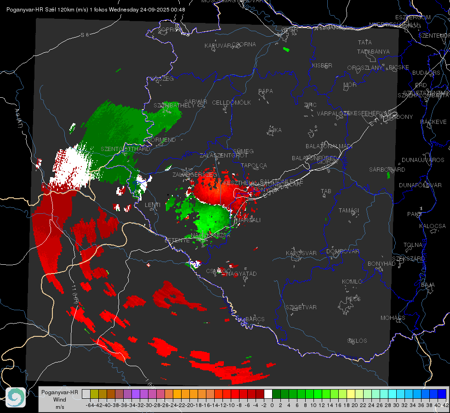Image resolution: width=450 pixels, height=413 pixels.
Task: Click the white zero-velocity swatch in the legend
Action: [268, 394]
